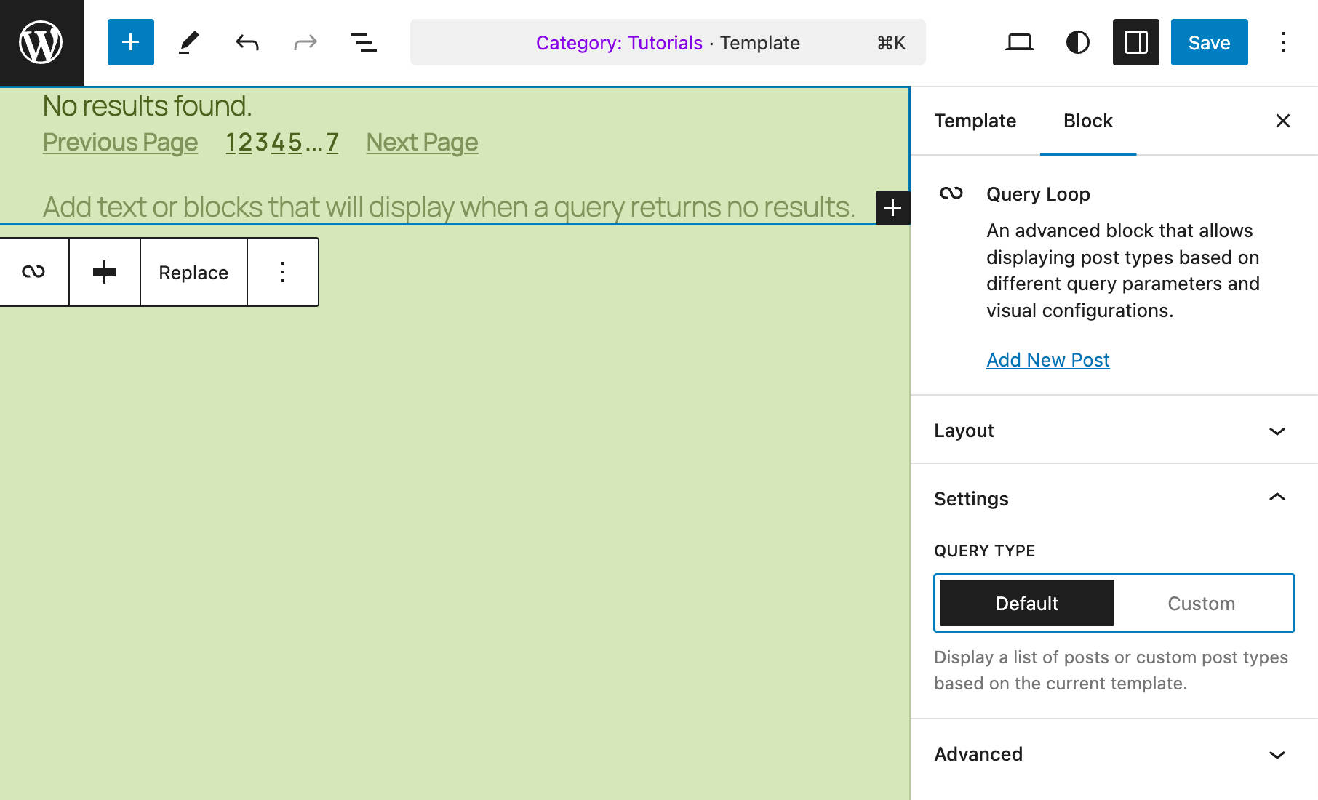
Task: Open the command palette via title bar
Action: pos(667,42)
